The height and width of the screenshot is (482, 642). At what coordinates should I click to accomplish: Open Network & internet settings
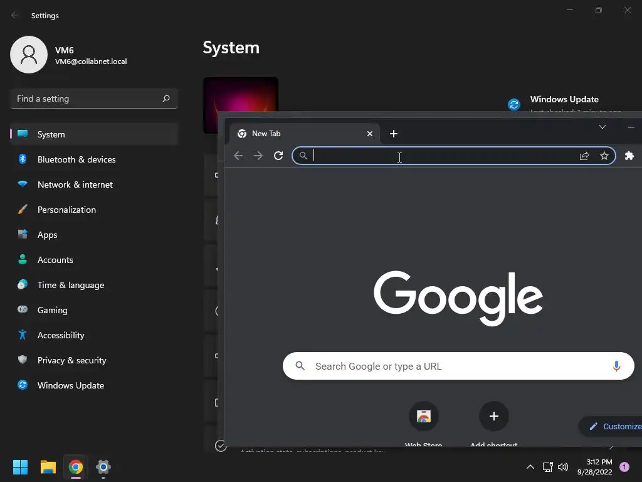point(95,185)
